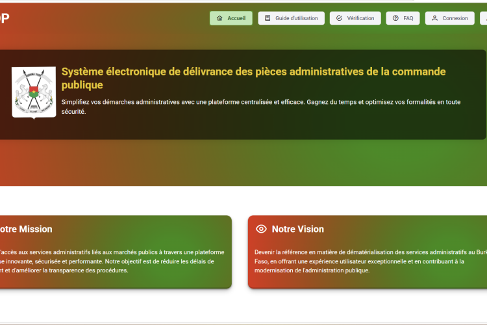Screen dimensions: 487x325
Task: Select the Notre Mission card title
Action: [26, 229]
